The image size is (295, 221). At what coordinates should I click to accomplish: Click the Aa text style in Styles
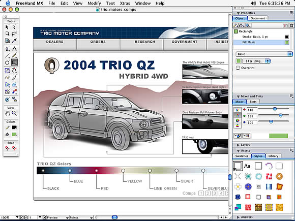(247, 166)
